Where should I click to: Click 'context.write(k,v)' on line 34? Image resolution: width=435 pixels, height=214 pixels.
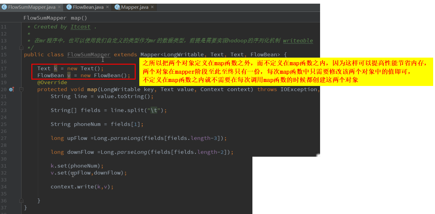(80, 187)
